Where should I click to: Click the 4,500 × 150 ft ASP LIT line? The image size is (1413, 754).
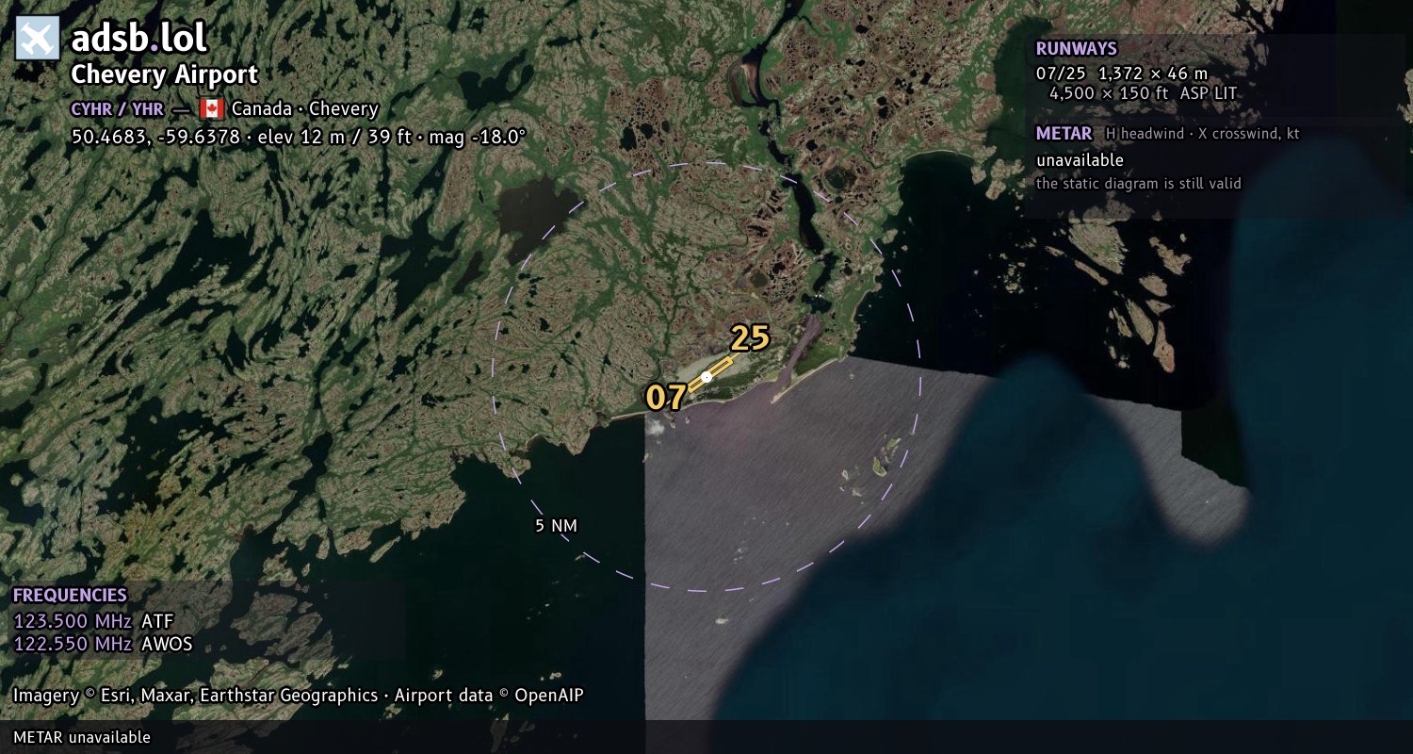pyautogui.click(x=1143, y=93)
